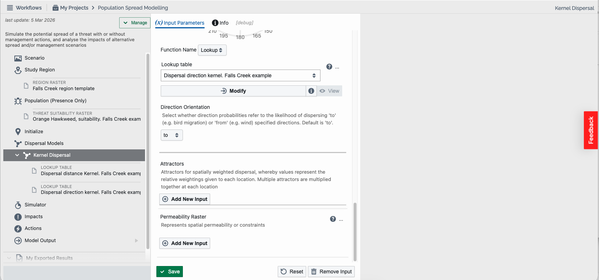
Task: Open the Manage dropdown button
Action: (135, 23)
